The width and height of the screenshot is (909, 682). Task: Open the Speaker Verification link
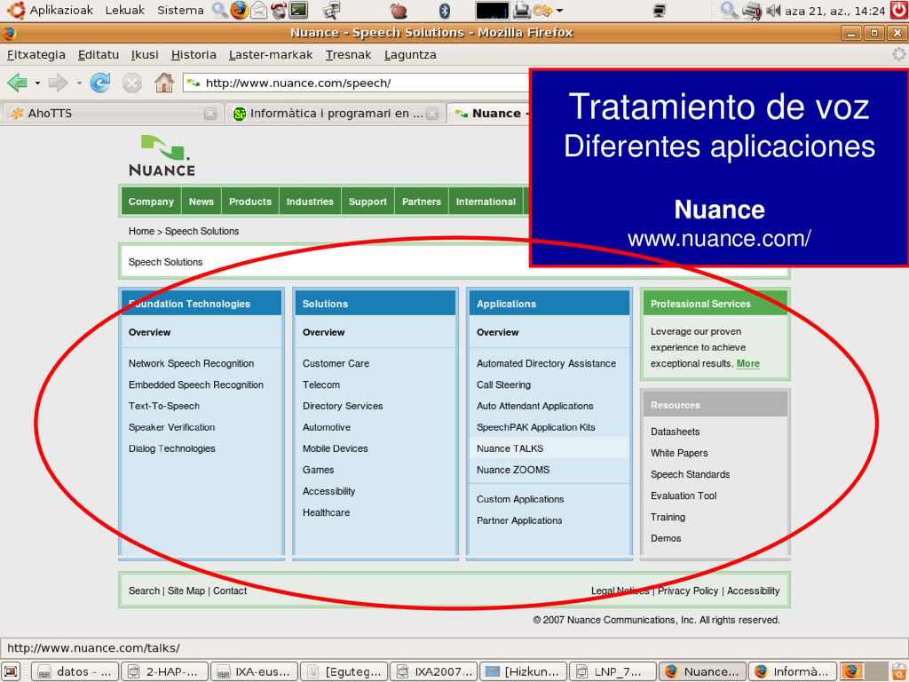click(x=171, y=427)
